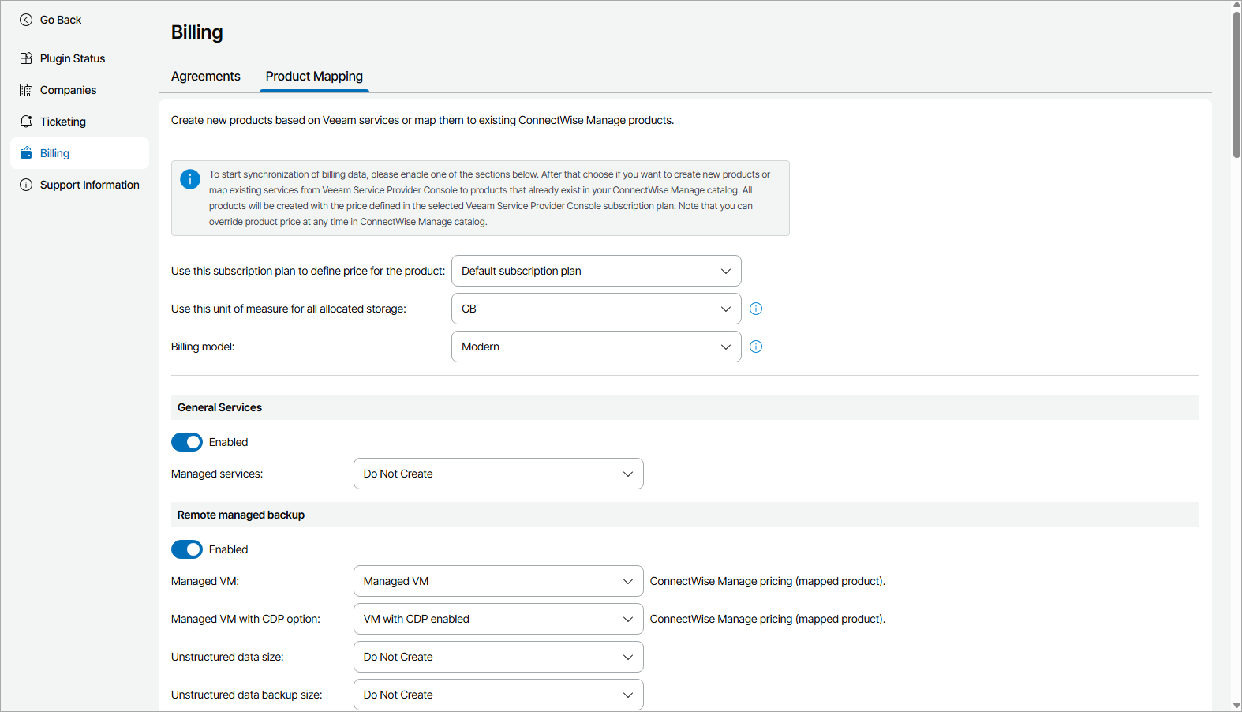The height and width of the screenshot is (712, 1242).
Task: Disable the Remote managed backup toggle
Action: (187, 549)
